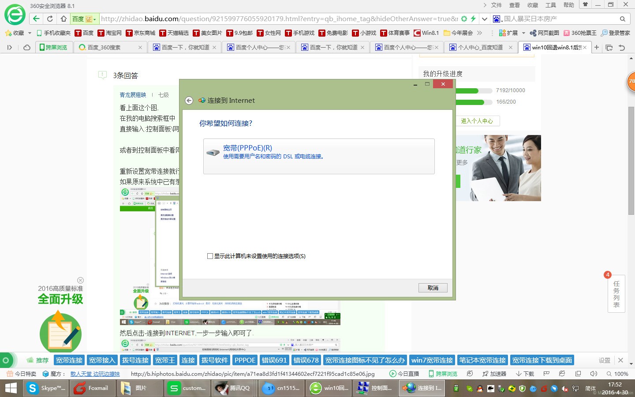Image resolution: width=635 pixels, height=397 pixels.
Task: Reload page with refresh icon
Action: (x=50, y=19)
